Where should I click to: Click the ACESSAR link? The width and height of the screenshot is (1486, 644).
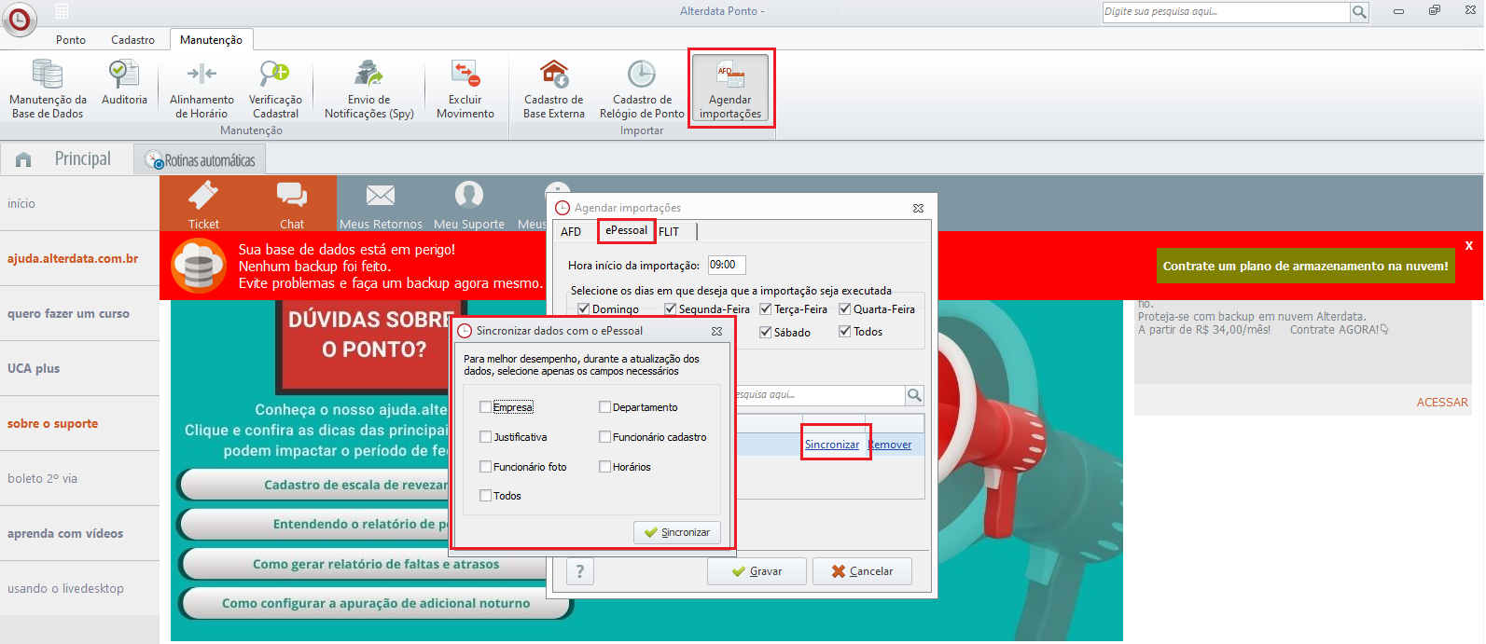click(x=1442, y=403)
